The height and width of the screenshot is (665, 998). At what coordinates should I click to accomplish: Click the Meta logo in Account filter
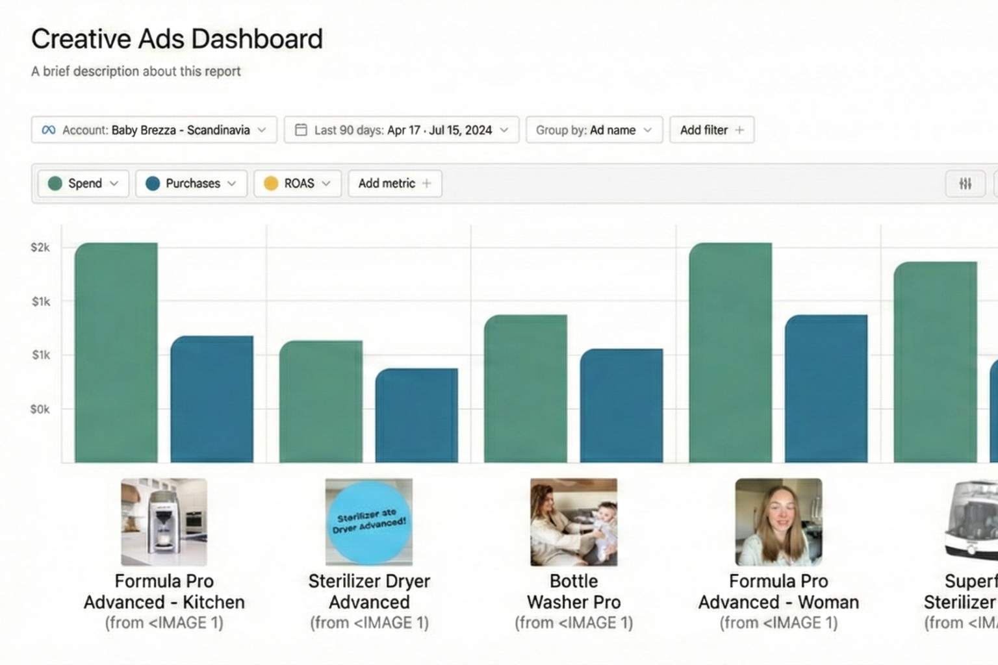pos(48,130)
